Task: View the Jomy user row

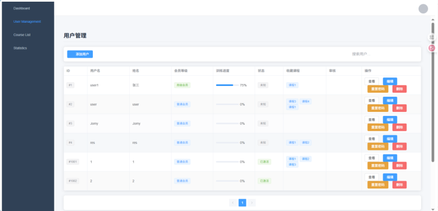Action: [x=371, y=120]
